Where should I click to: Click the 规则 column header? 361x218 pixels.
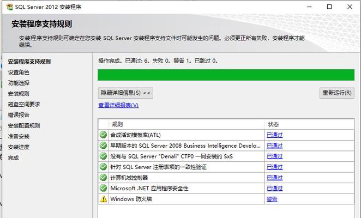tap(186, 124)
